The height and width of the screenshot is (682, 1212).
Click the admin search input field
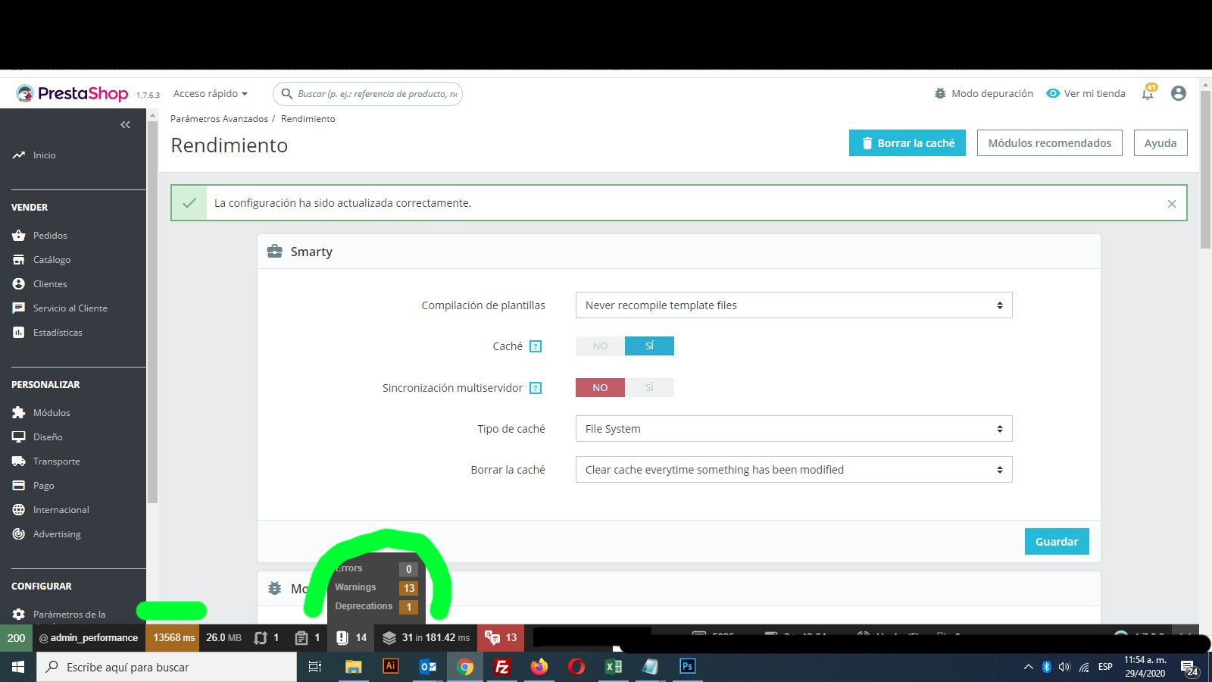click(367, 94)
